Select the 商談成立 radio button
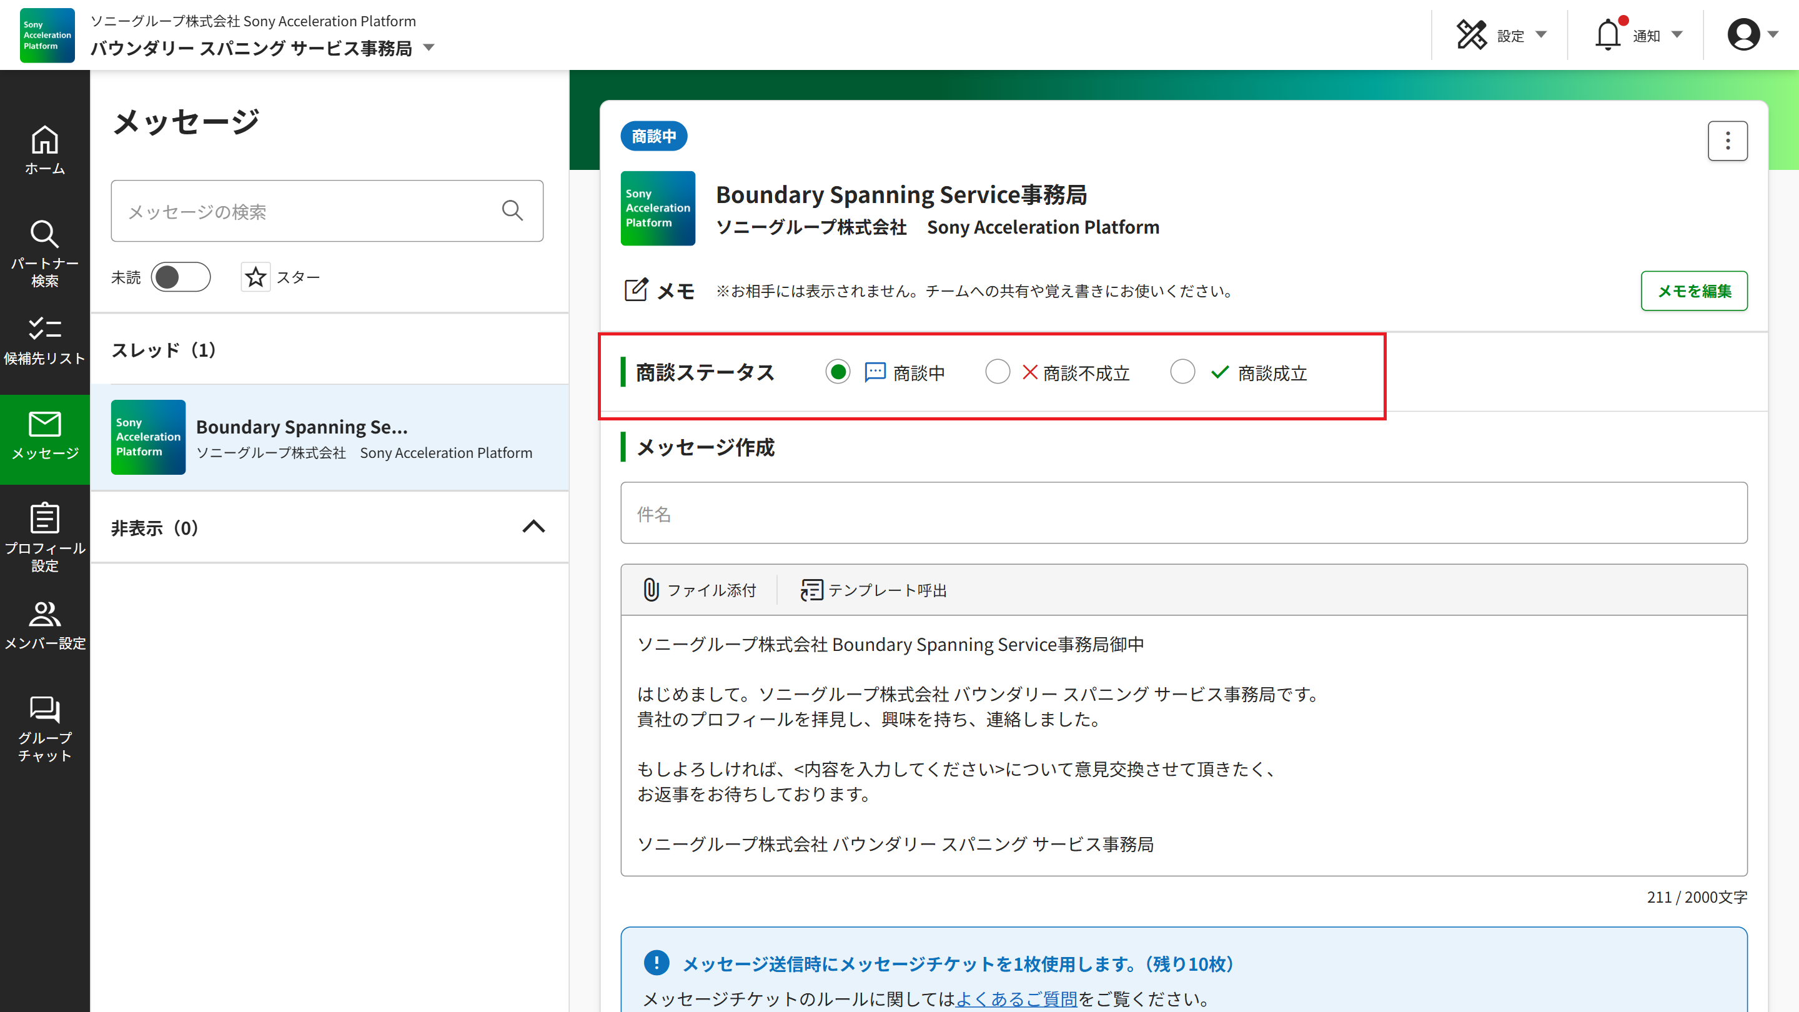This screenshot has height=1012, width=1799. (x=1182, y=372)
